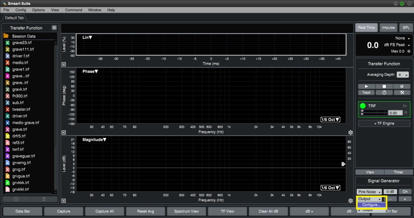The height and width of the screenshot is (218, 414).
Task: Turn the signal generator On
Action: [405, 191]
